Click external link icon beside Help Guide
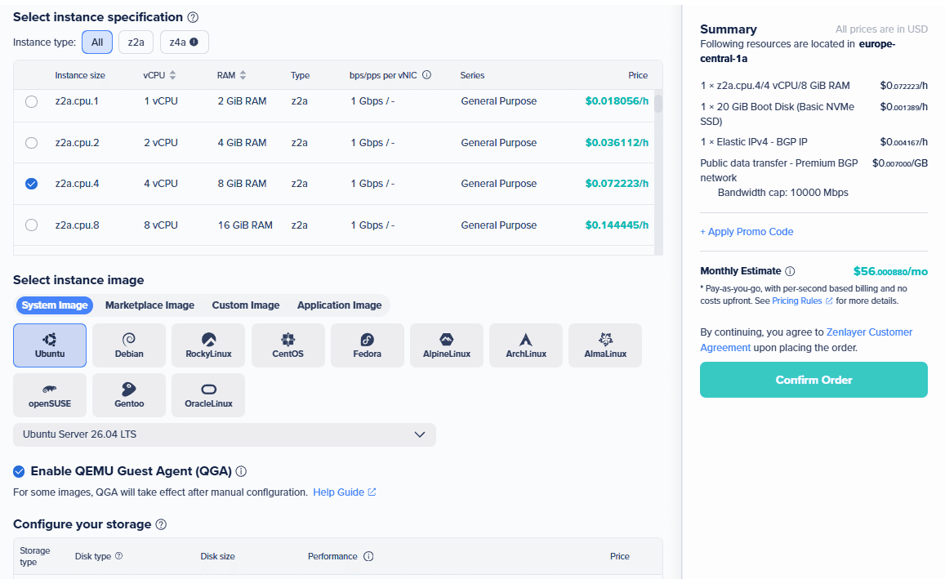Screen dimensions: 945x579 (x=372, y=492)
